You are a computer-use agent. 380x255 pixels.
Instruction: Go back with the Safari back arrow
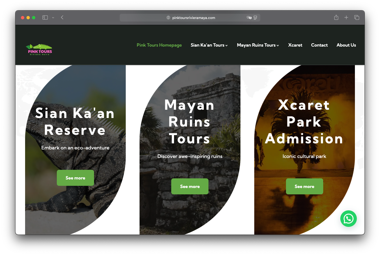click(x=62, y=17)
